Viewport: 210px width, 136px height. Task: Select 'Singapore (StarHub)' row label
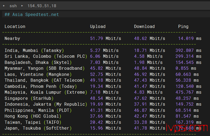(29, 98)
